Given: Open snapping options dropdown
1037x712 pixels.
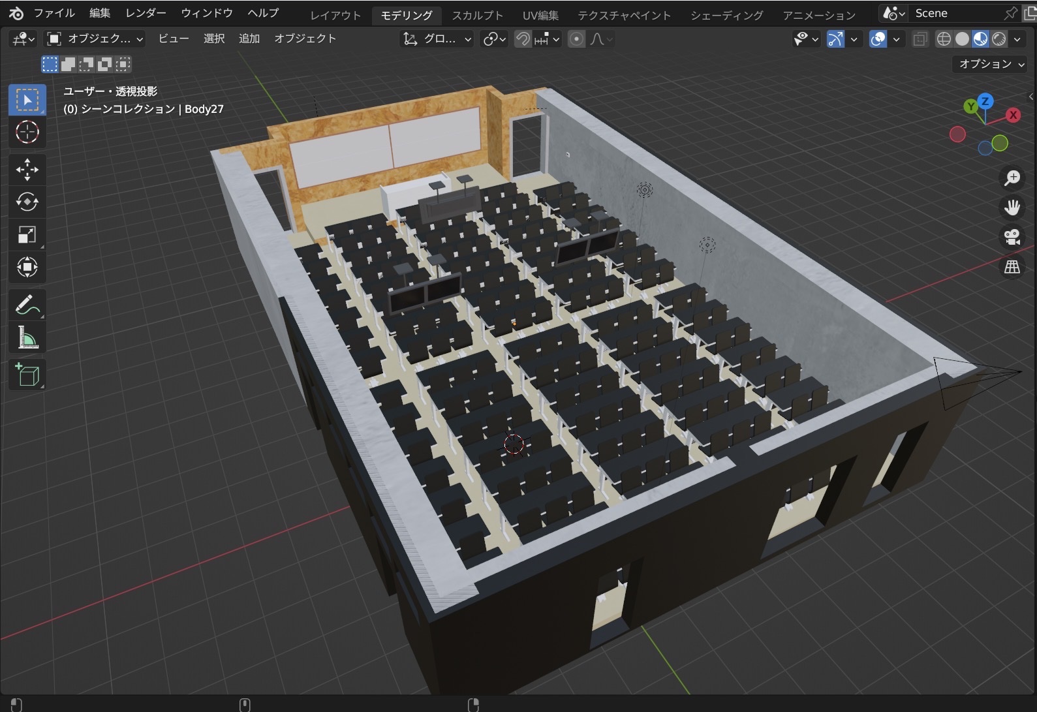Looking at the screenshot, I should [547, 39].
